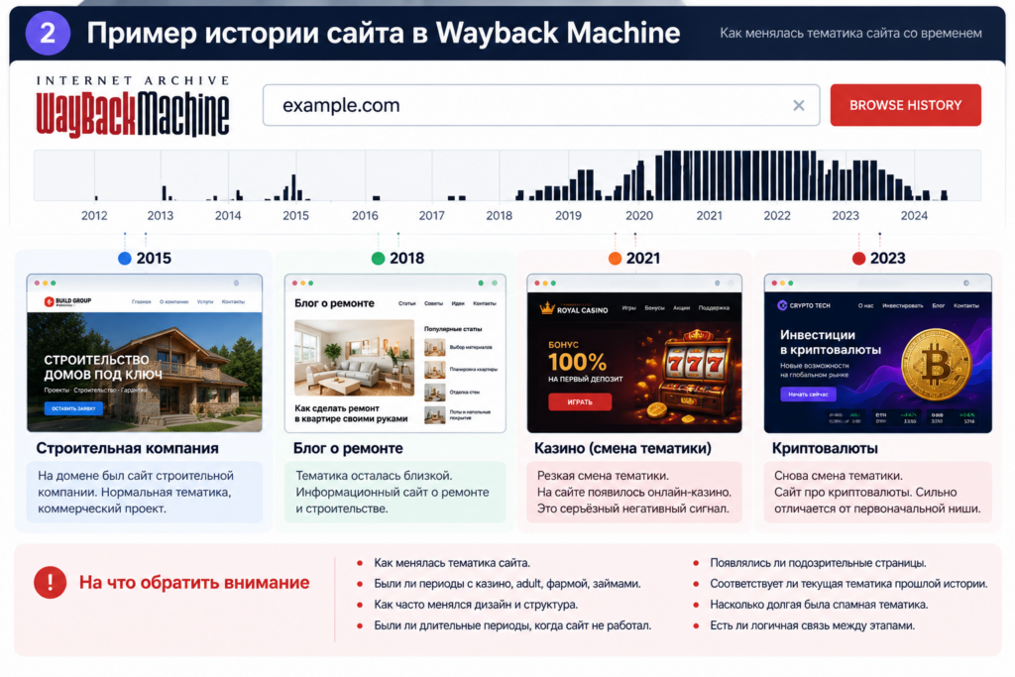Select year 2022 on the capture timeline
The width and height of the screenshot is (1015, 677).
click(777, 215)
